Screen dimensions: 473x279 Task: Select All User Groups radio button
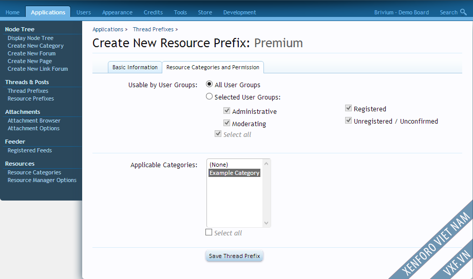coord(209,84)
